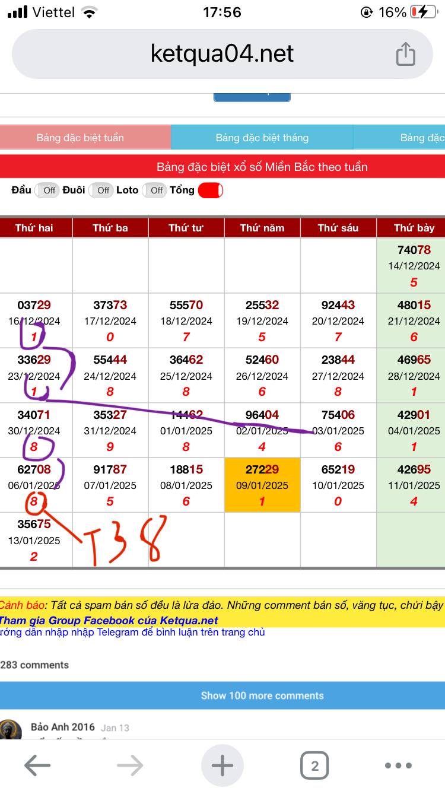The image size is (445, 791).
Task: Switch to Bảng đặc biệt tuần tab
Action: (81, 138)
